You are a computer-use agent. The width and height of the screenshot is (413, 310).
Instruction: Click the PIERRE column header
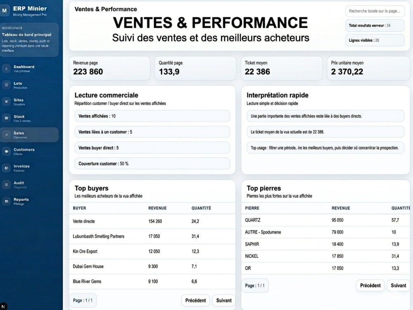pyautogui.click(x=252, y=208)
